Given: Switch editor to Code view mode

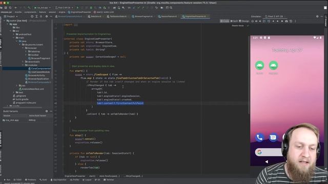Looking at the screenshot, I should pos(224,21).
